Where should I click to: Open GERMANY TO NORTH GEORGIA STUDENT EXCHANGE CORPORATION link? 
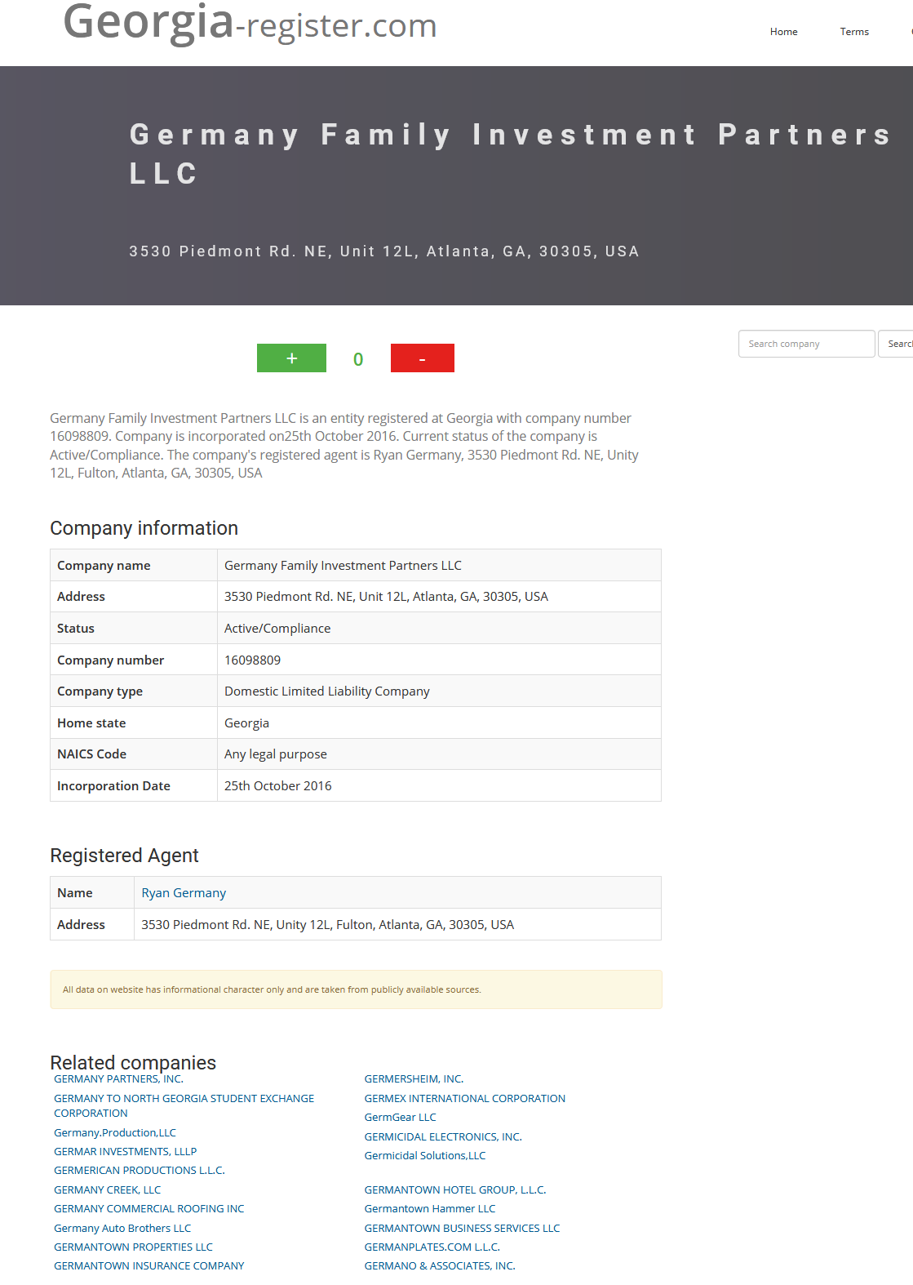(x=184, y=1106)
